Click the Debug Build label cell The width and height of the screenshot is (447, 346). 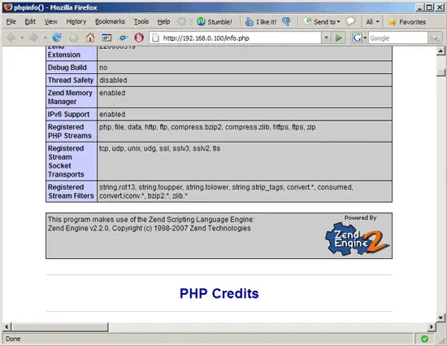pos(72,68)
